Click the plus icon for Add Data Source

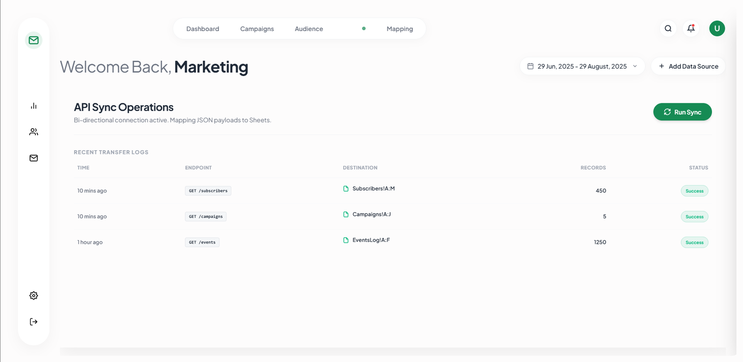(x=662, y=66)
